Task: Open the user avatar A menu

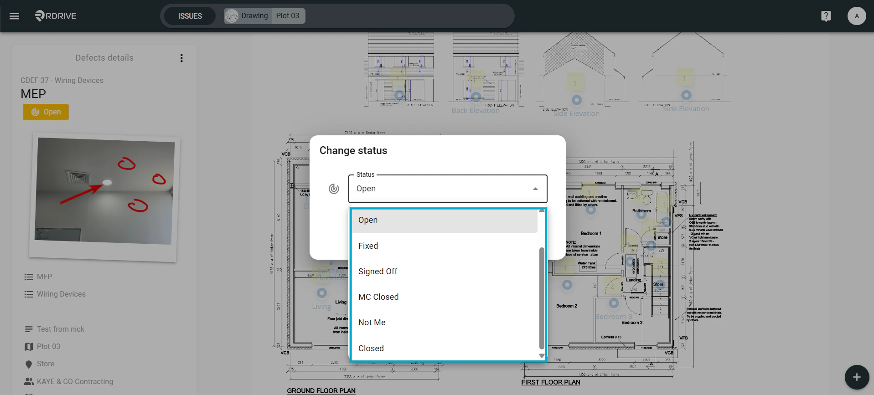Action: tap(856, 16)
